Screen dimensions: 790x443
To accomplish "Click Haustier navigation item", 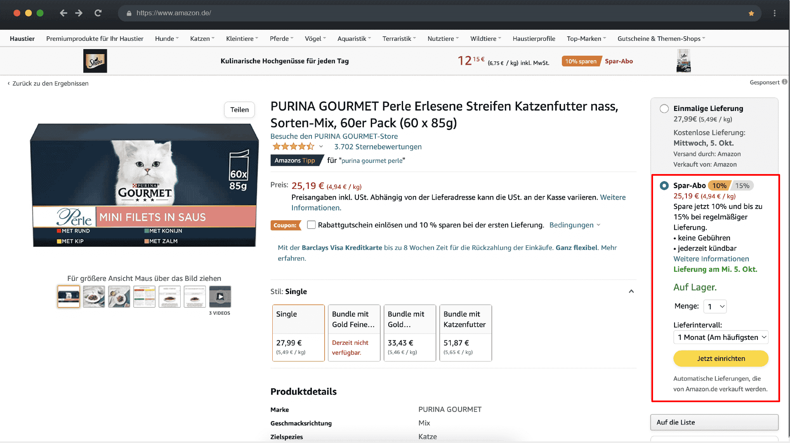I will click(22, 38).
